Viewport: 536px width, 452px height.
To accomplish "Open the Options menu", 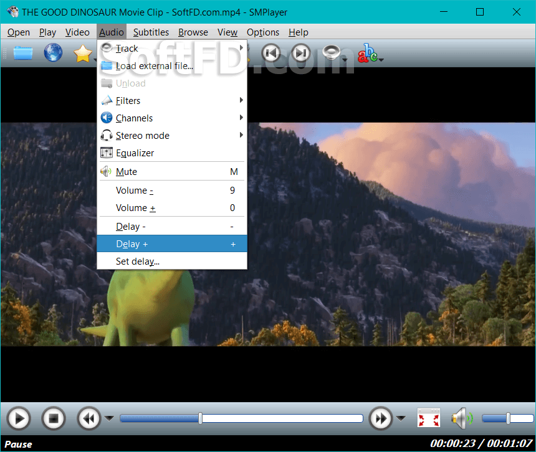I will click(x=263, y=32).
